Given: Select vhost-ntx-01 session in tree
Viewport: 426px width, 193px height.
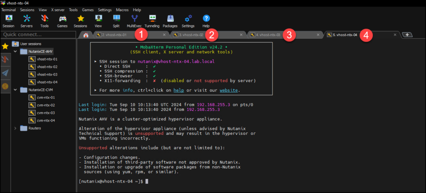Looking at the screenshot, I should (x=43, y=59).
